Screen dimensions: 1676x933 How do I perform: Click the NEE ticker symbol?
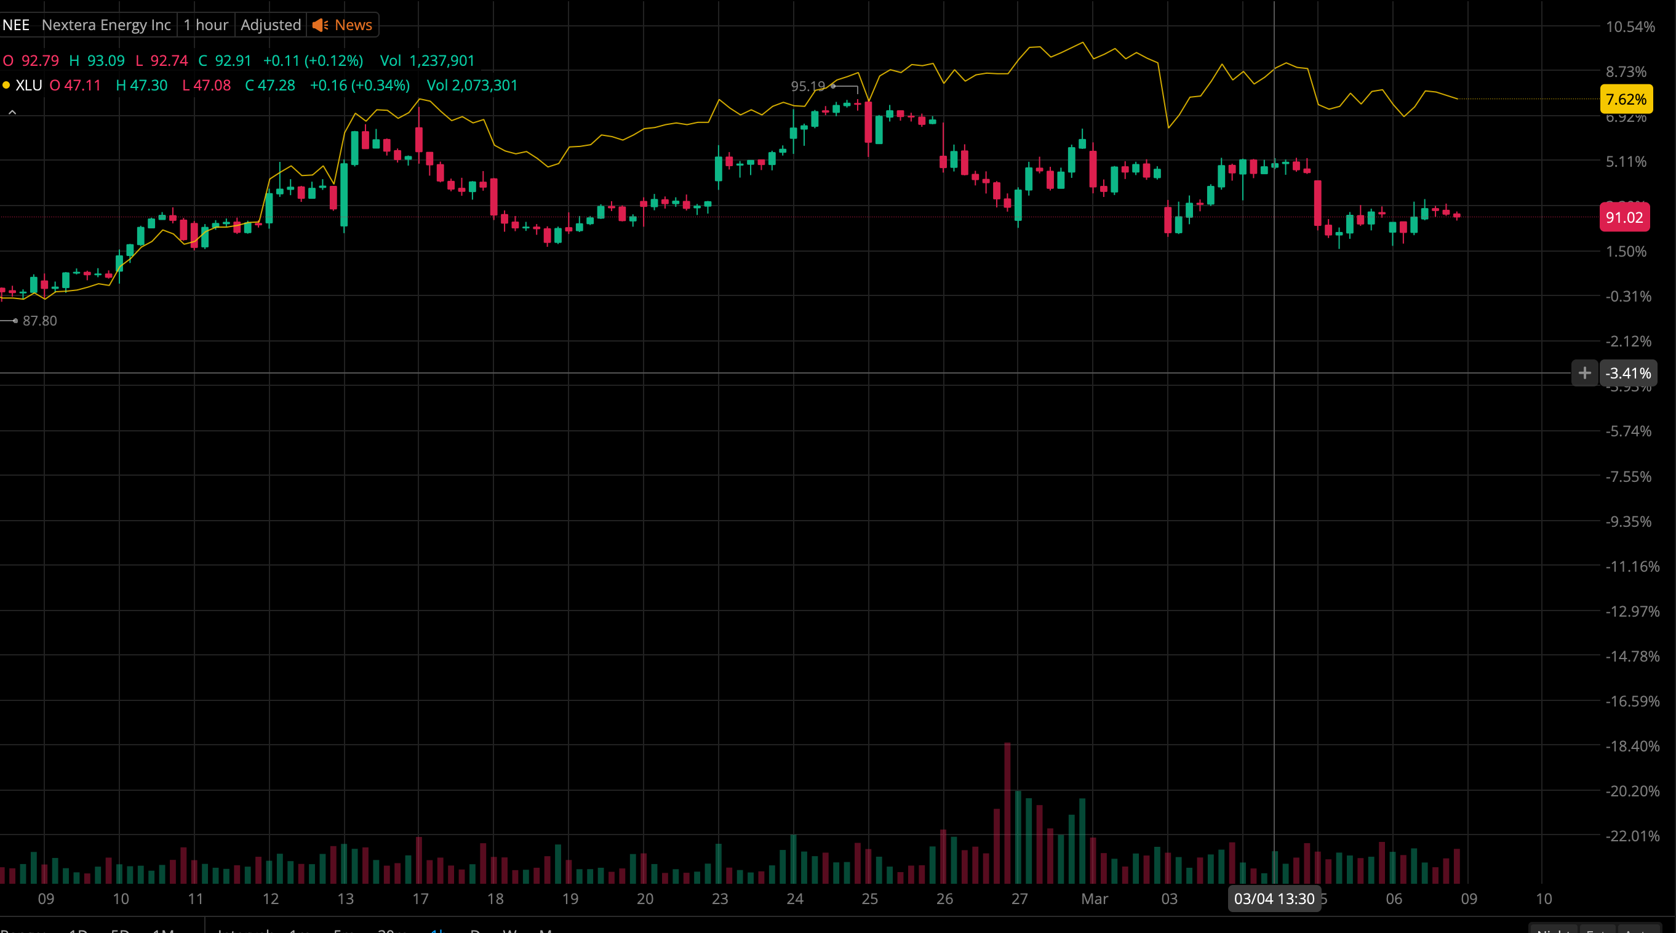(x=16, y=25)
